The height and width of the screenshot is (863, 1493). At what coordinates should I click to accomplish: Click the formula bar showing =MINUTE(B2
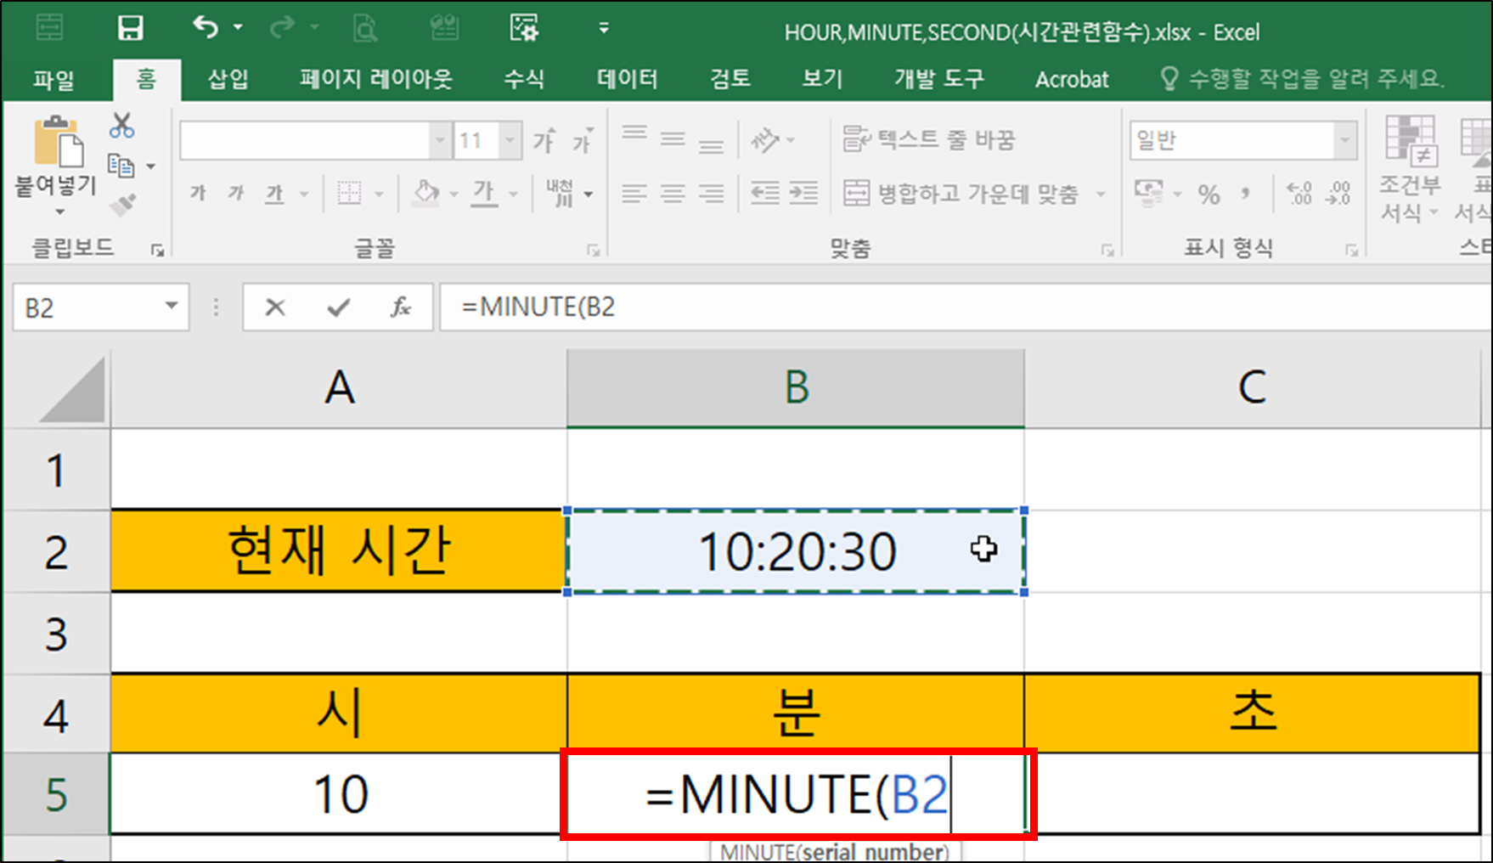click(966, 307)
